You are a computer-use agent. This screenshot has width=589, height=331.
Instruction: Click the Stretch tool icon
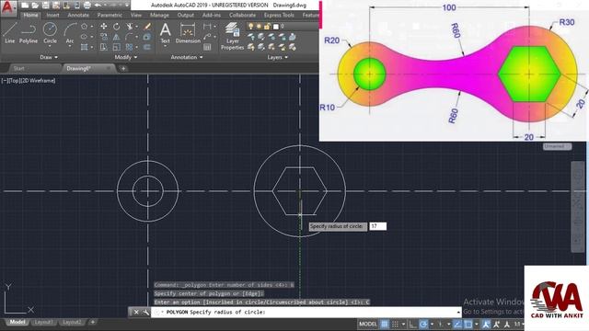pos(104,47)
